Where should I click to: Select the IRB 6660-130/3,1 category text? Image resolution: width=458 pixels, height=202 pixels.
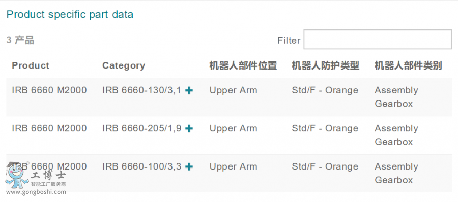click(141, 90)
